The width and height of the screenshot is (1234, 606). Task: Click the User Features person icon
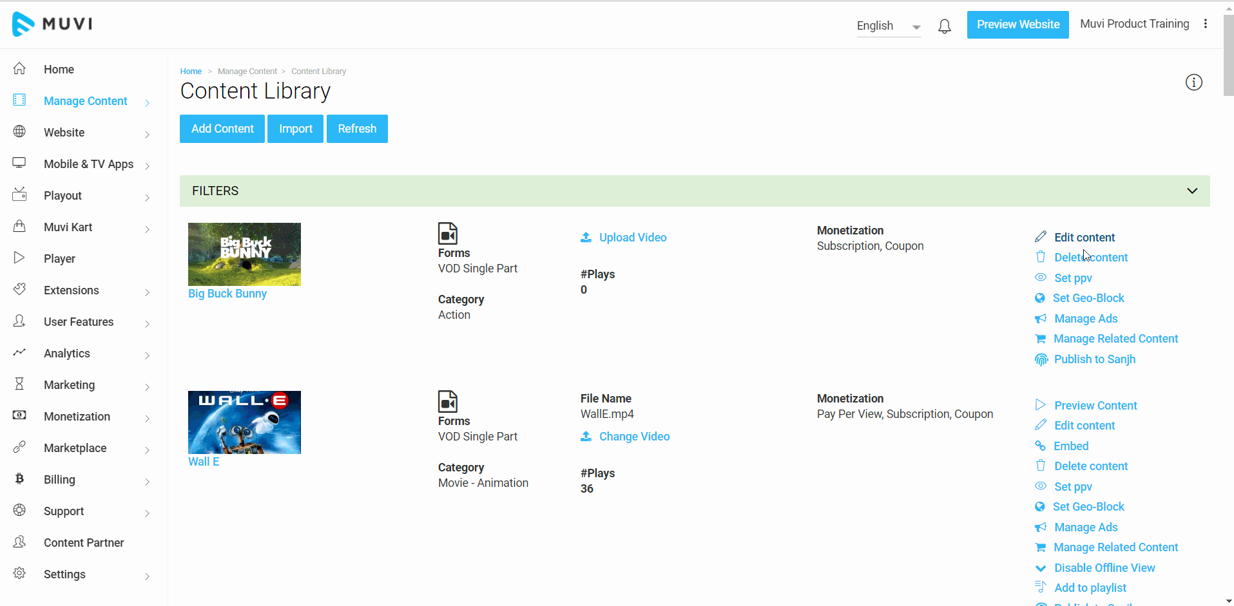coord(20,321)
